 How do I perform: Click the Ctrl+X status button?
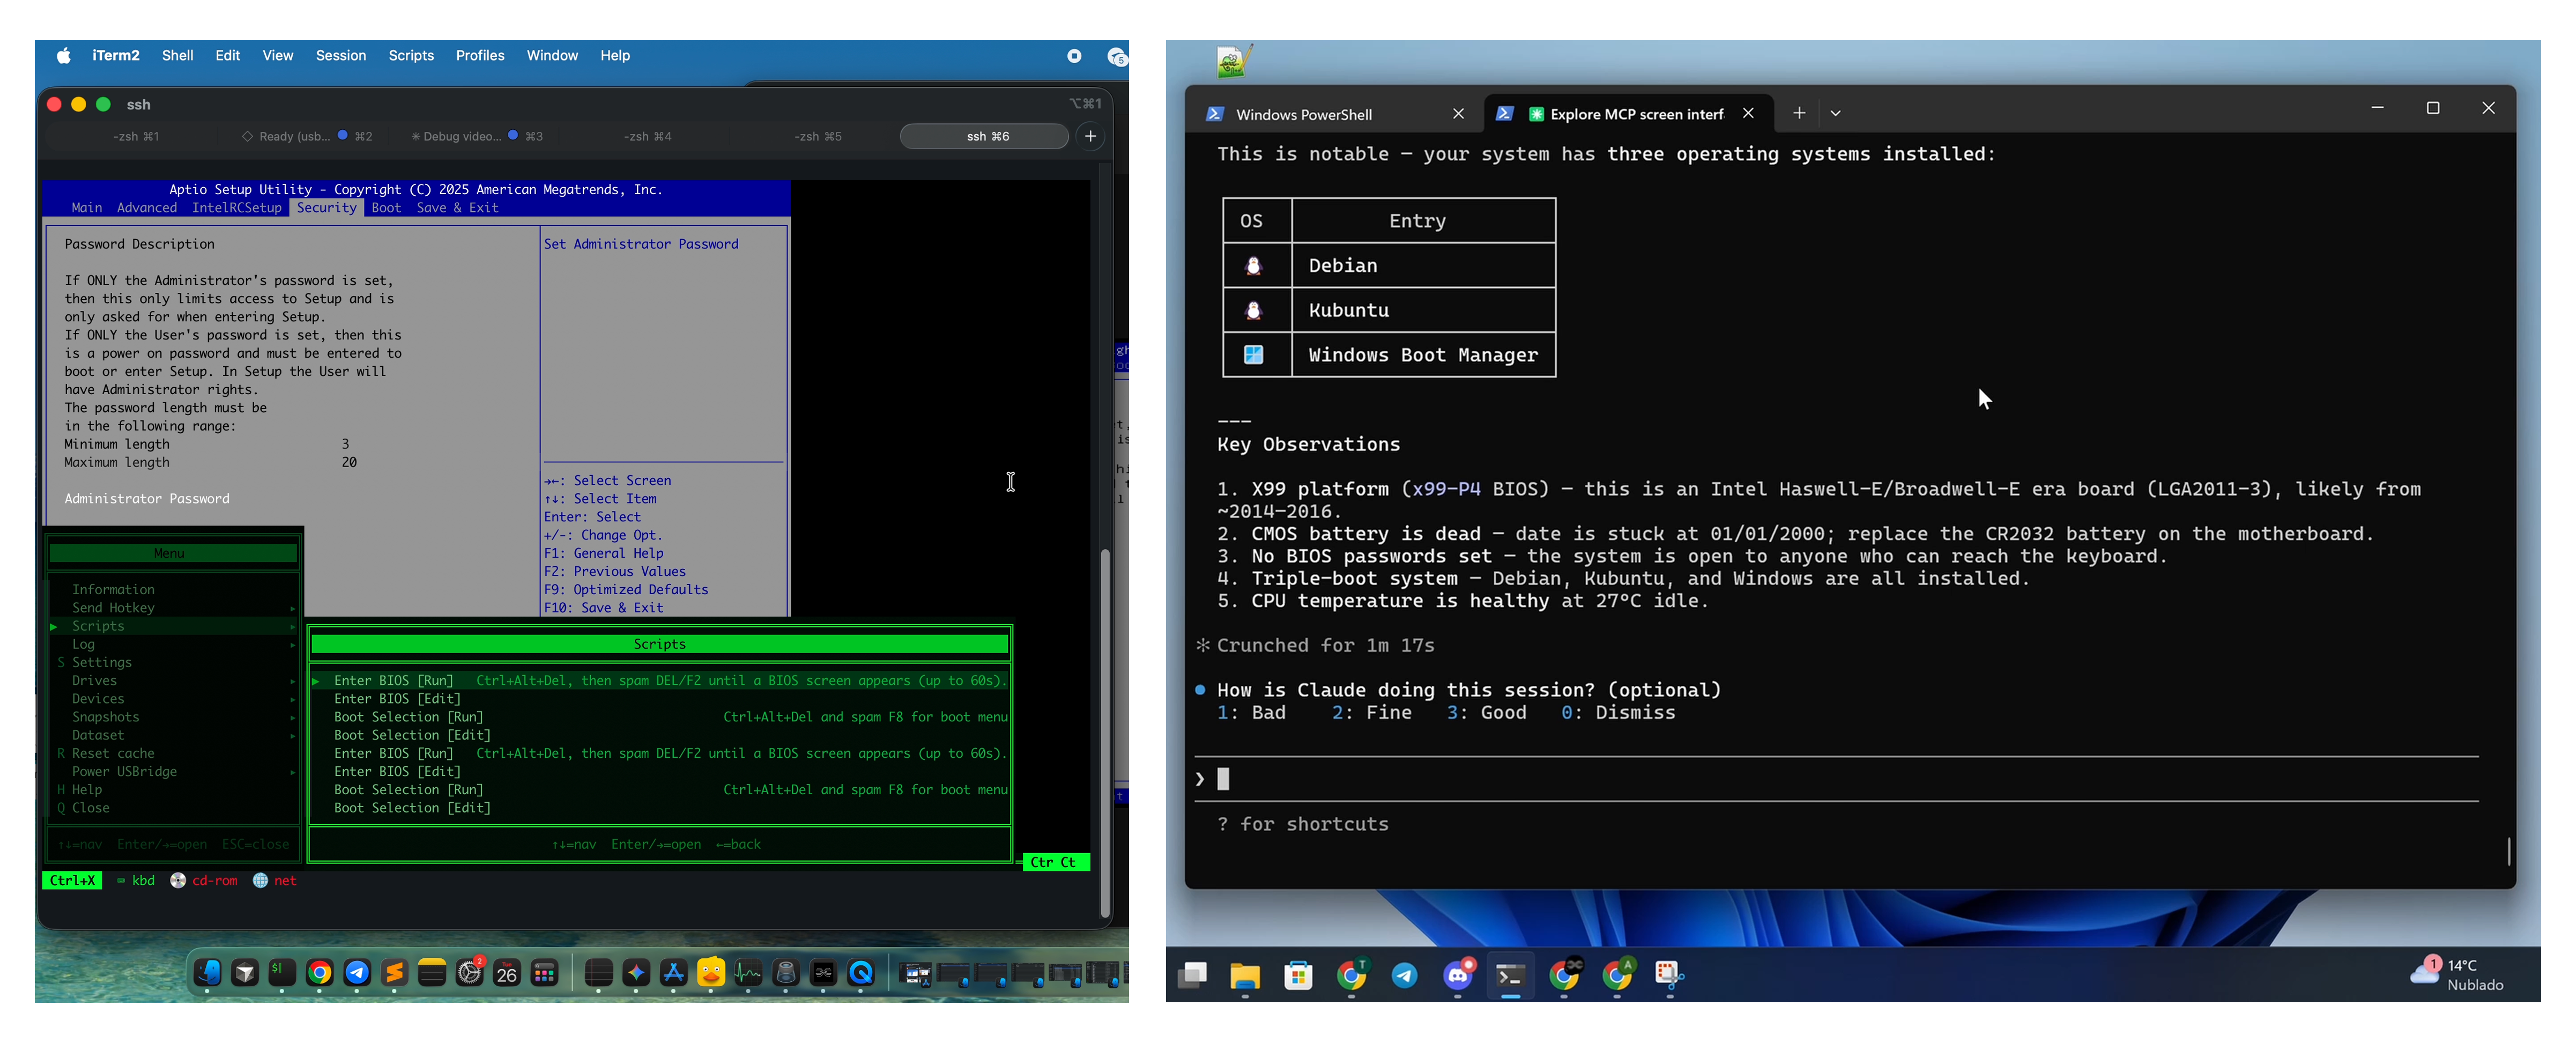coord(72,880)
